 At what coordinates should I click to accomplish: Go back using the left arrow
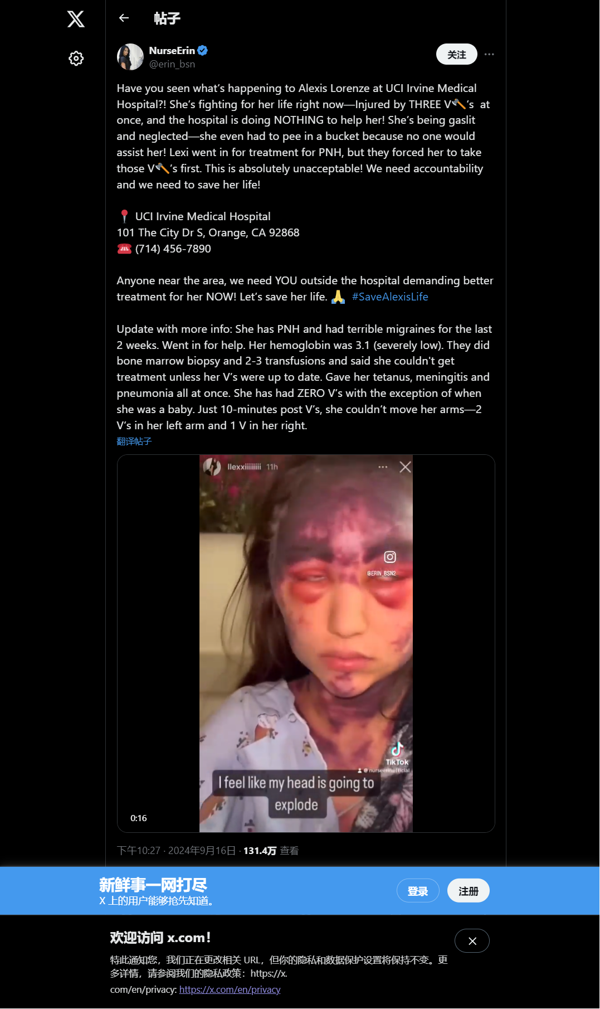124,18
